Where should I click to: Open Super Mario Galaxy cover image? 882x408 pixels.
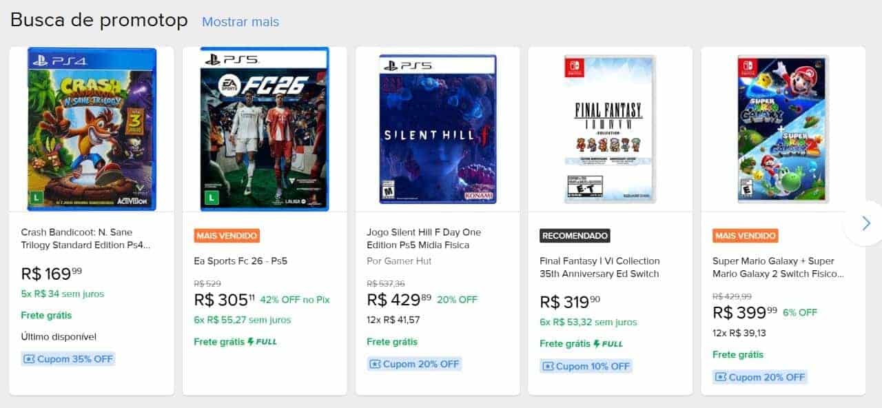pyautogui.click(x=783, y=129)
